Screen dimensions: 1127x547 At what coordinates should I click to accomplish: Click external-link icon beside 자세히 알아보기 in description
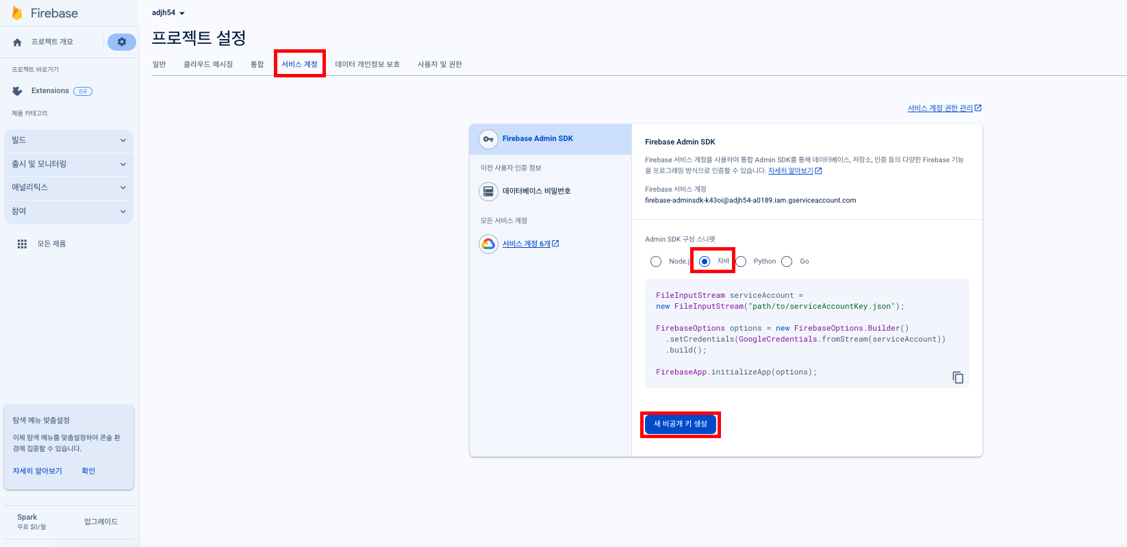818,171
